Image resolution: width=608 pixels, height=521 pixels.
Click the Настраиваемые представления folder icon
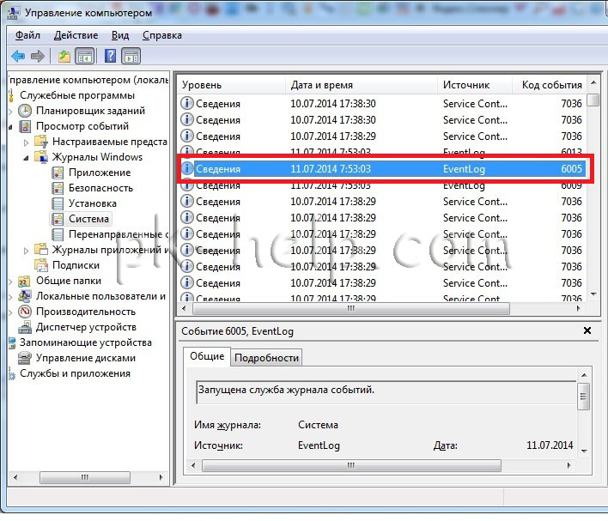(41, 142)
